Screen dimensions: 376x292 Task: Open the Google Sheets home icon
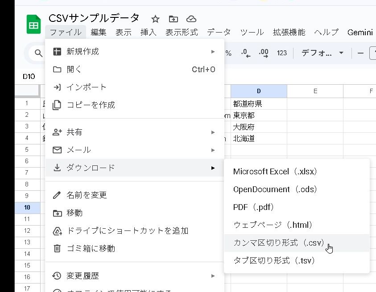(x=33, y=25)
